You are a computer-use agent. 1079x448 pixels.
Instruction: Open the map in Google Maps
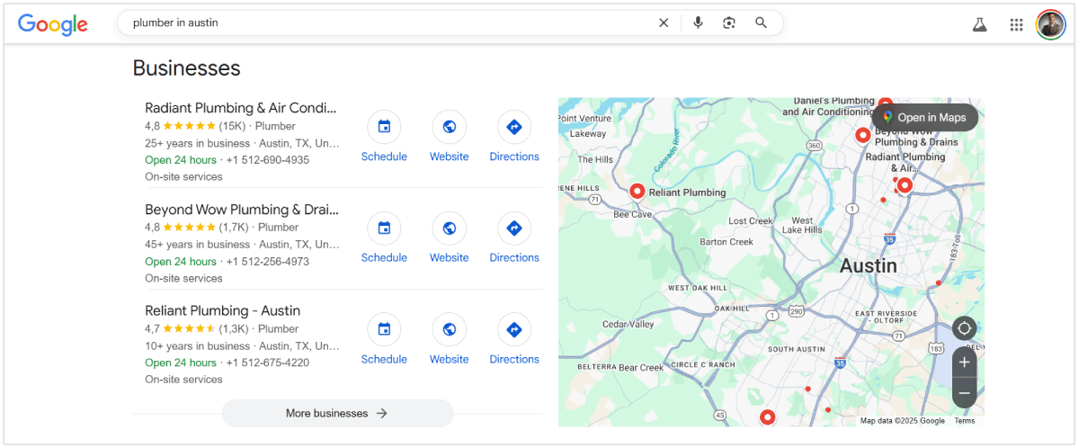[924, 118]
